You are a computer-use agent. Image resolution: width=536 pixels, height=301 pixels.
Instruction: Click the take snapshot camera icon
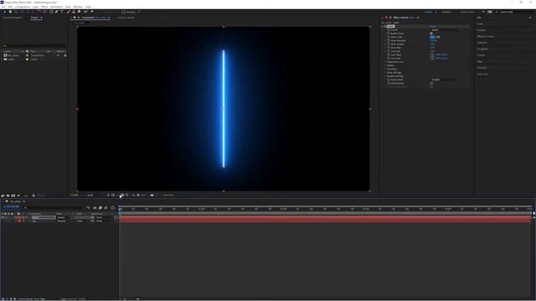152,195
